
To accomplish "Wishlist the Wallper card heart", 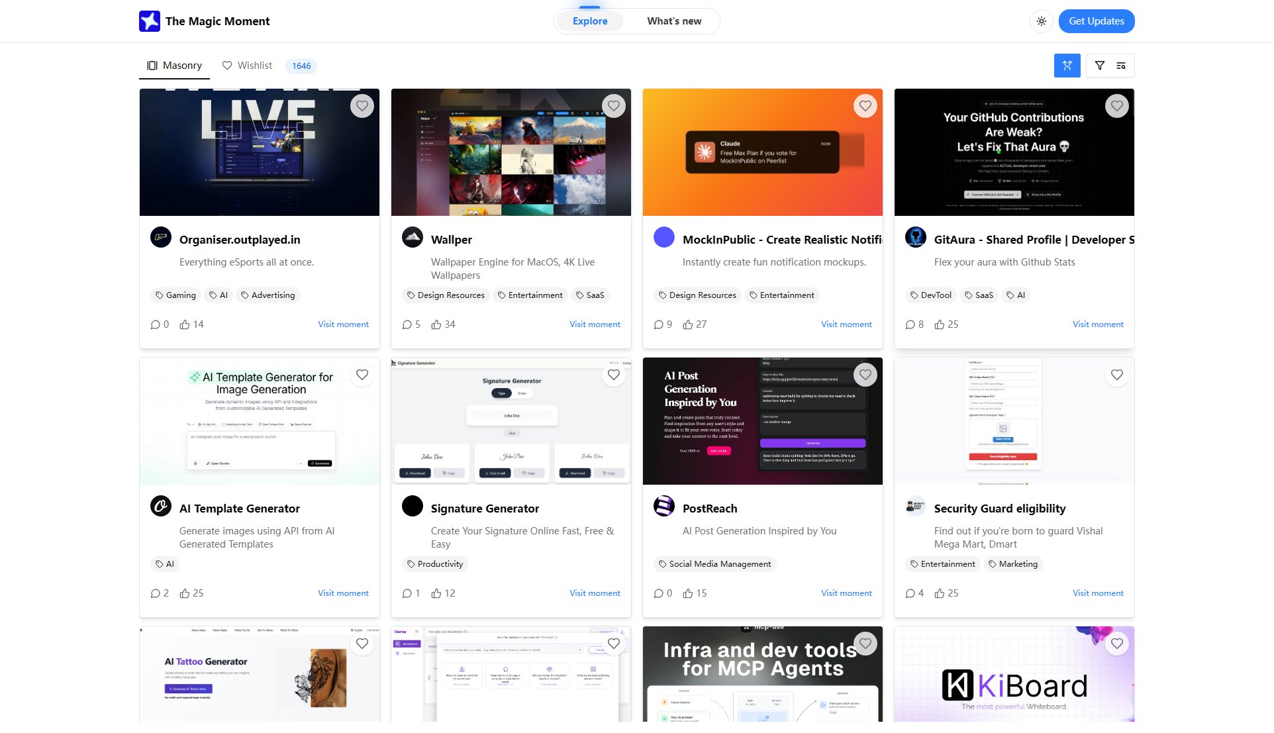I will tap(614, 106).
